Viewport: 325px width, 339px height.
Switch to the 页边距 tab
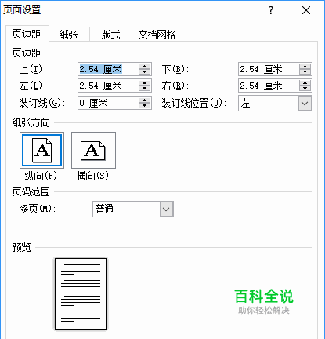click(x=27, y=34)
